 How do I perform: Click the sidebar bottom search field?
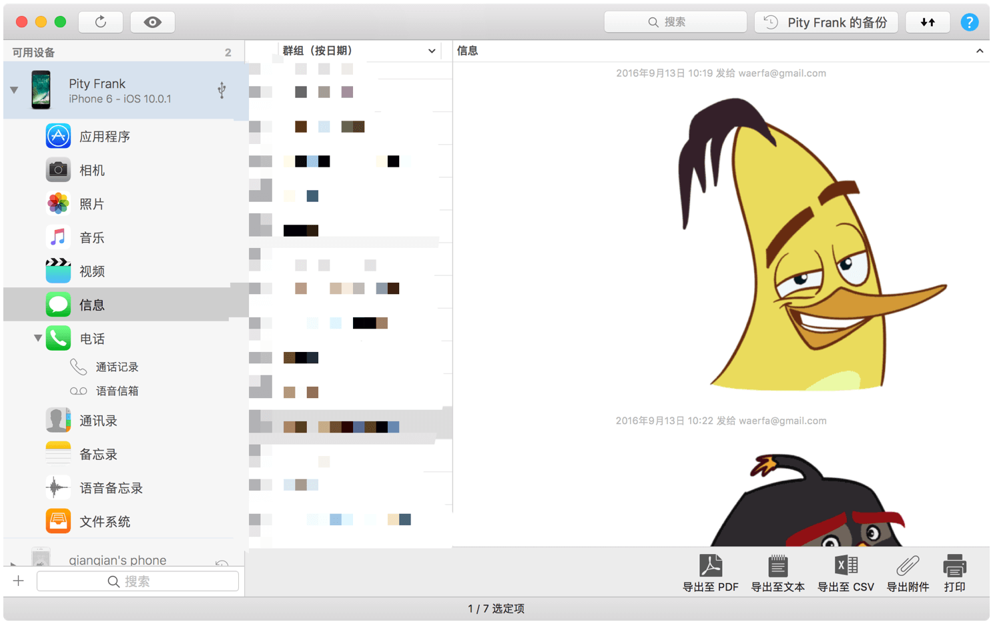click(137, 581)
